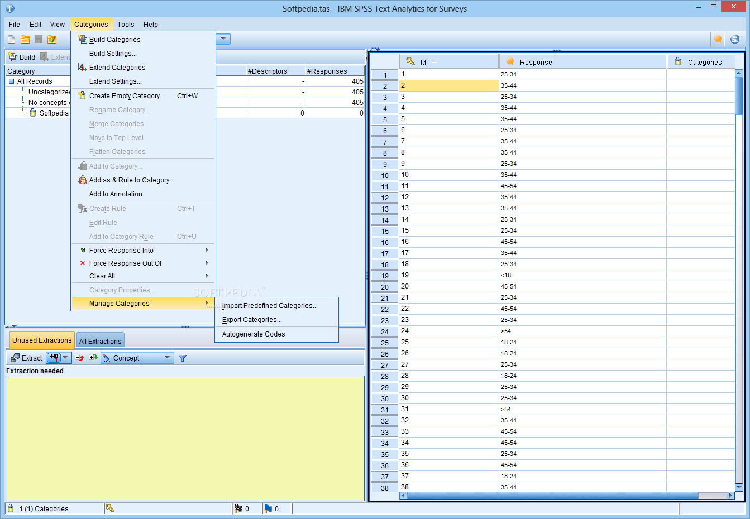Image resolution: width=750 pixels, height=519 pixels.
Task: Click the Response cell '<18' in row 19
Action: pos(582,275)
